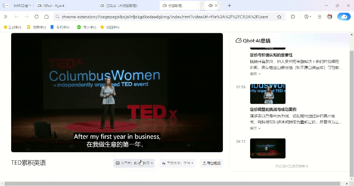Click the subtitle 'After my first year in business,'
The width and height of the screenshot is (354, 186).
[117, 136]
